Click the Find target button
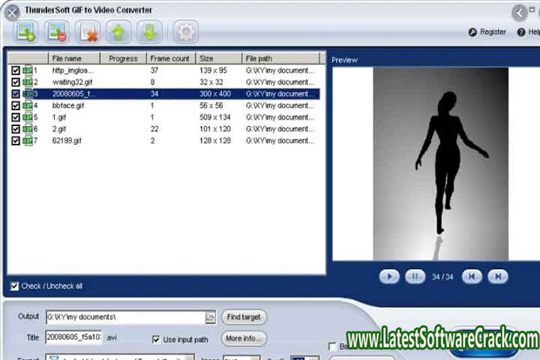This screenshot has height=360, width=540. (x=244, y=317)
